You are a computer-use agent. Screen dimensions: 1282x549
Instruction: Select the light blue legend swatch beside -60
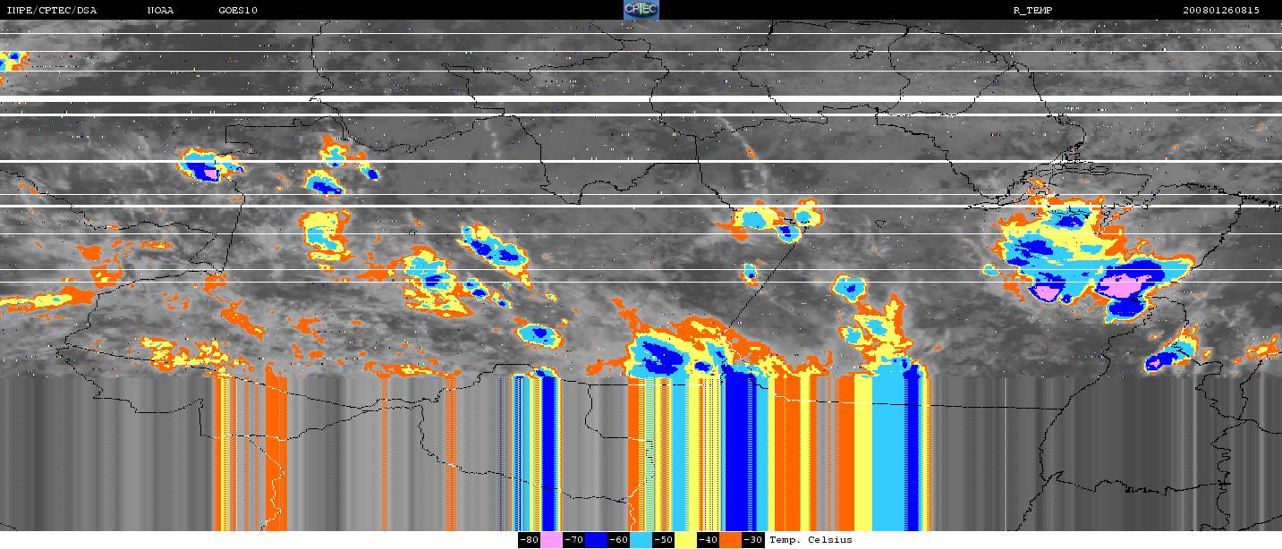pos(641,540)
